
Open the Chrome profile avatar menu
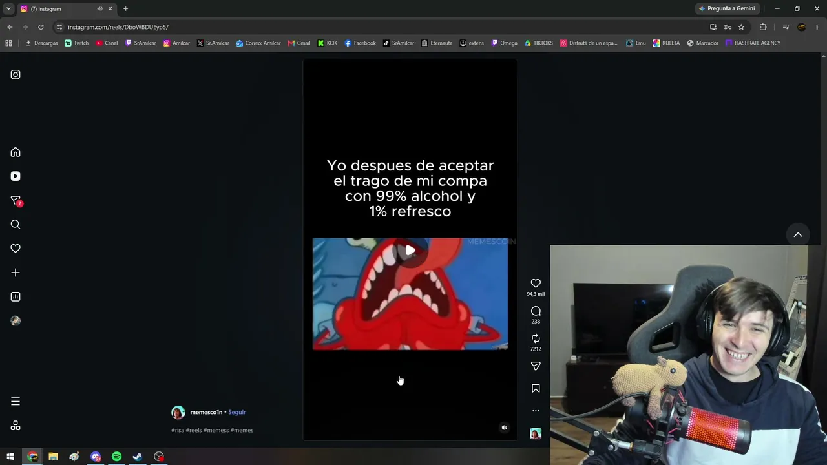tap(802, 27)
